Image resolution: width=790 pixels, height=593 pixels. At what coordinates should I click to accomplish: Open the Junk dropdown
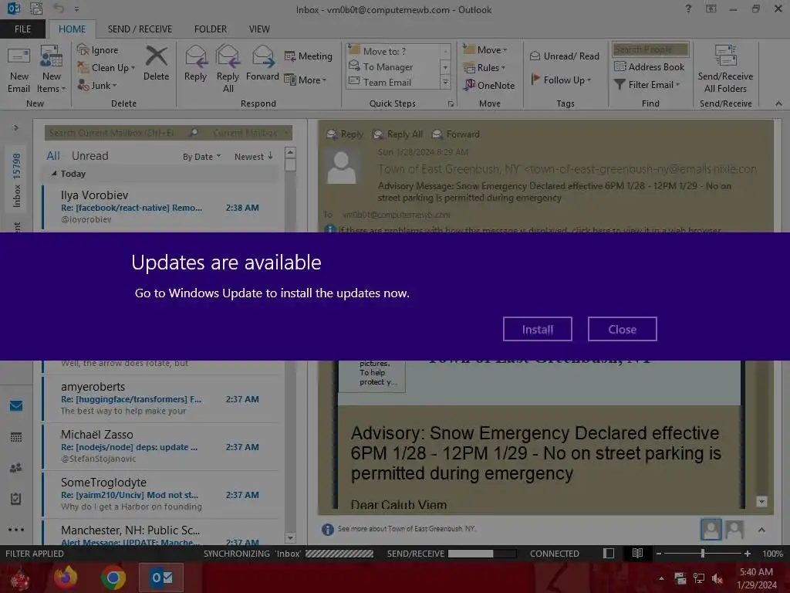(x=97, y=85)
